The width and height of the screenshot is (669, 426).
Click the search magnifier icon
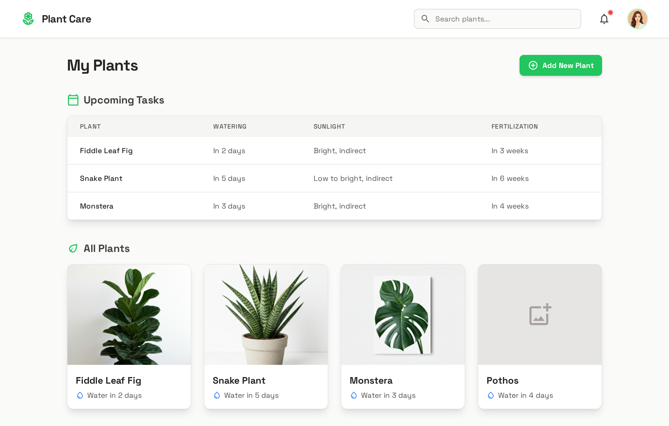[425, 19]
